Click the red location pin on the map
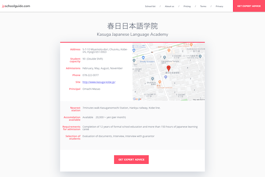The width and height of the screenshot is (265, 177). click(168, 69)
